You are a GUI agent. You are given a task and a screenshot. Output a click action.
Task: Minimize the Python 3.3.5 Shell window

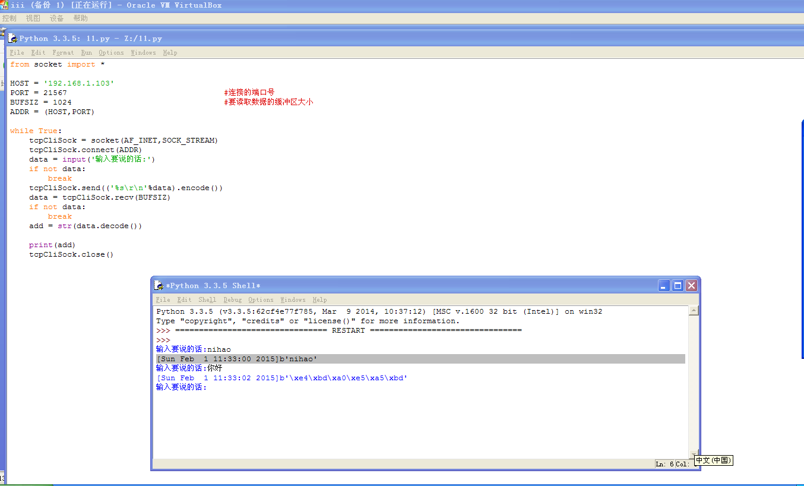(x=664, y=286)
